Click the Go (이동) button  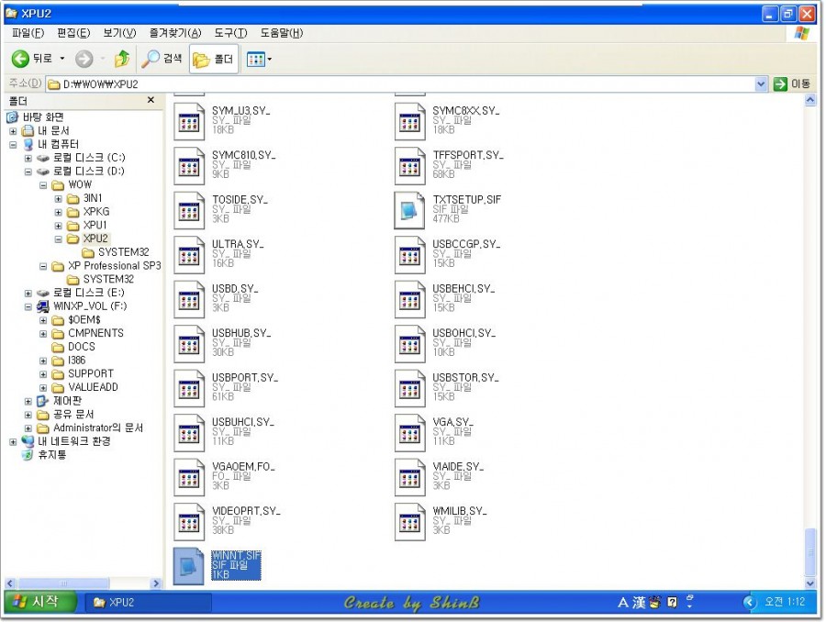792,83
